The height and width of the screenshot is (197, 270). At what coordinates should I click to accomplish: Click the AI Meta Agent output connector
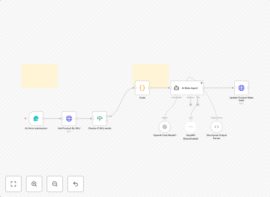click(204, 88)
